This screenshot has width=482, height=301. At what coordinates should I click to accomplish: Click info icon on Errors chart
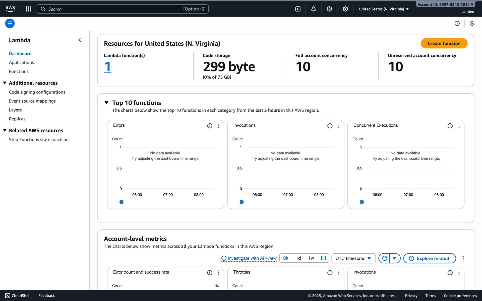point(210,126)
